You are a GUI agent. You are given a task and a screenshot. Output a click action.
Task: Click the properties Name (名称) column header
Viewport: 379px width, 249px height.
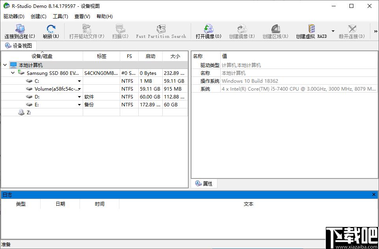coord(206,56)
